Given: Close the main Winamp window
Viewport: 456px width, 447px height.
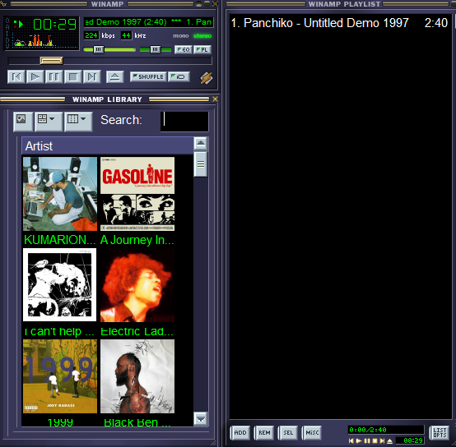Looking at the screenshot, I should (215, 4).
